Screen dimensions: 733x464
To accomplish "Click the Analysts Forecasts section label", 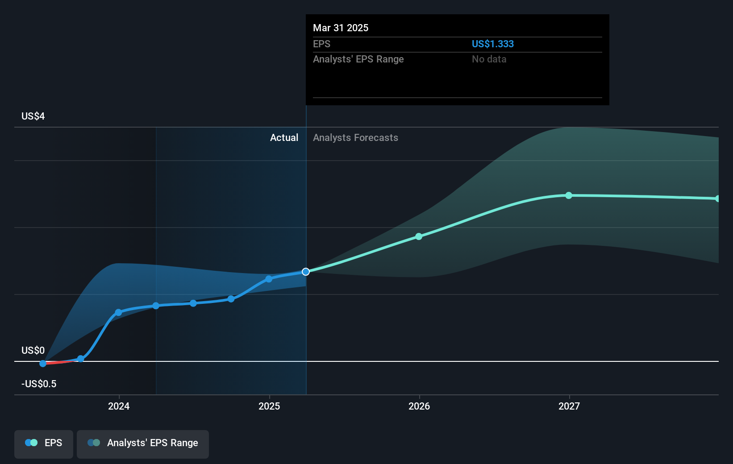I will (x=355, y=138).
